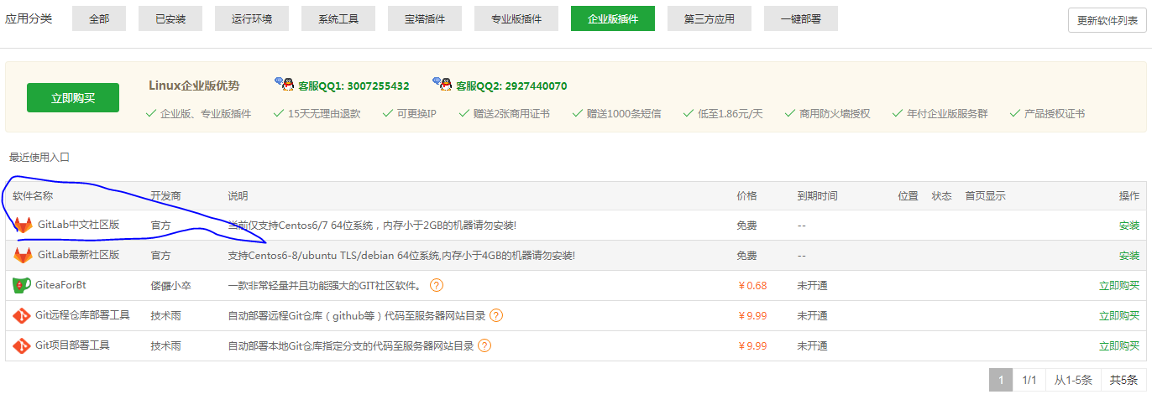Click the GitLab最新社区版 fox icon
1152x410 pixels.
(23, 256)
